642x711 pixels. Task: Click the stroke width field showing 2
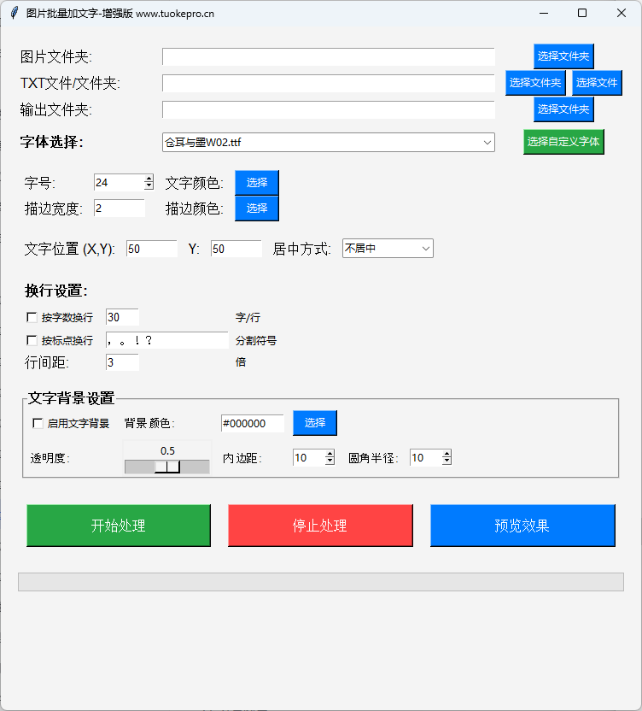coord(120,209)
